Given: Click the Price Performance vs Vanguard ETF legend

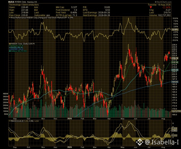Looking at the screenshot, I should (41, 18).
